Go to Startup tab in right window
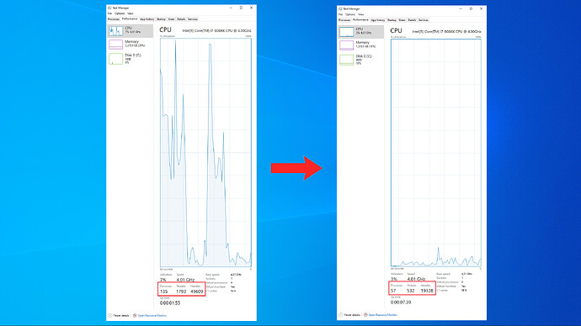This screenshot has height=326, width=581. pyautogui.click(x=392, y=20)
